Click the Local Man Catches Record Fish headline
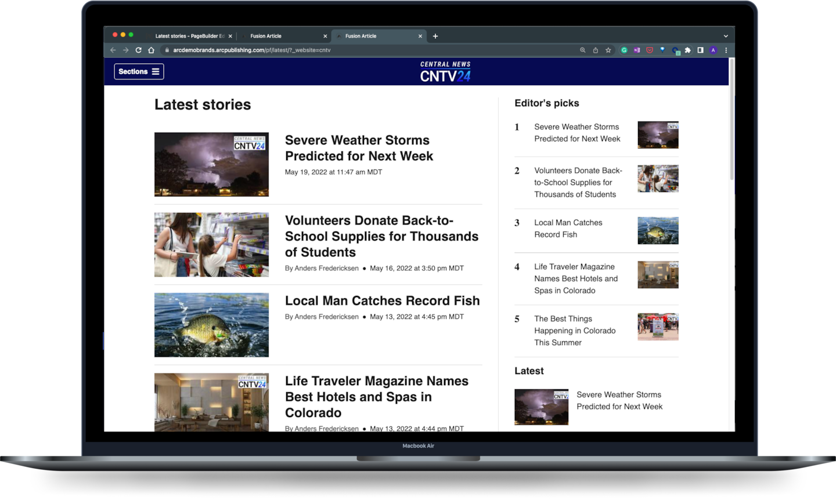 pos(382,300)
